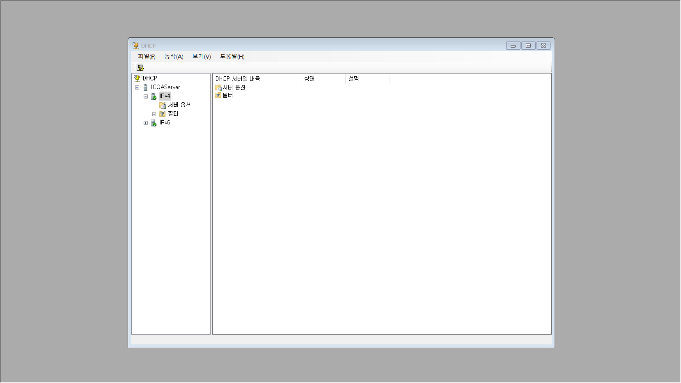Collapse the ICQAServer tree node
Viewport: 681px width, 383px height.
click(137, 88)
